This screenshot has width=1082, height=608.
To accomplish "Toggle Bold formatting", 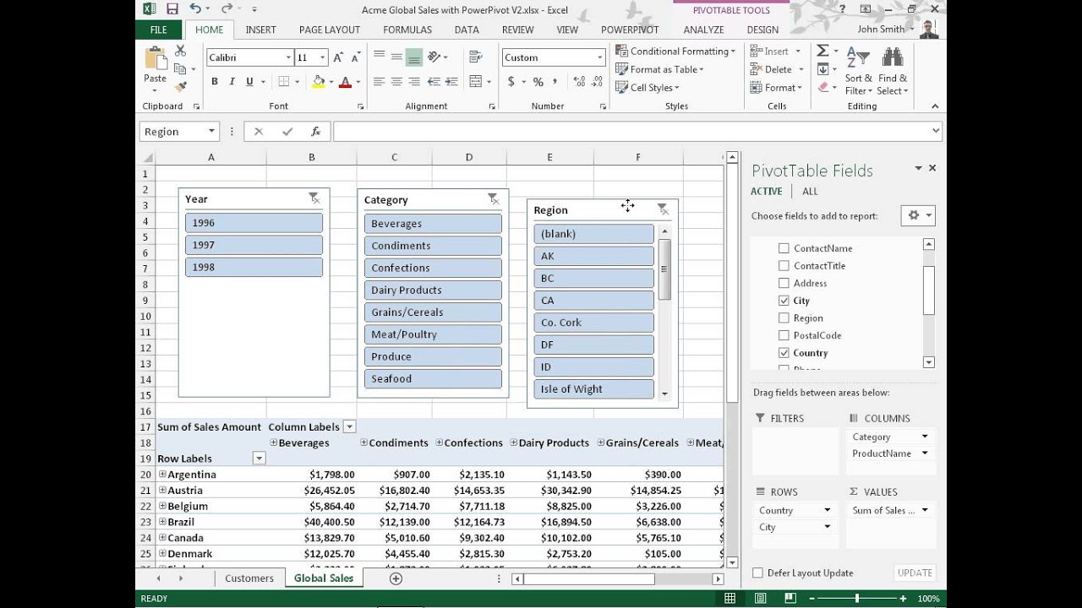I will (215, 82).
